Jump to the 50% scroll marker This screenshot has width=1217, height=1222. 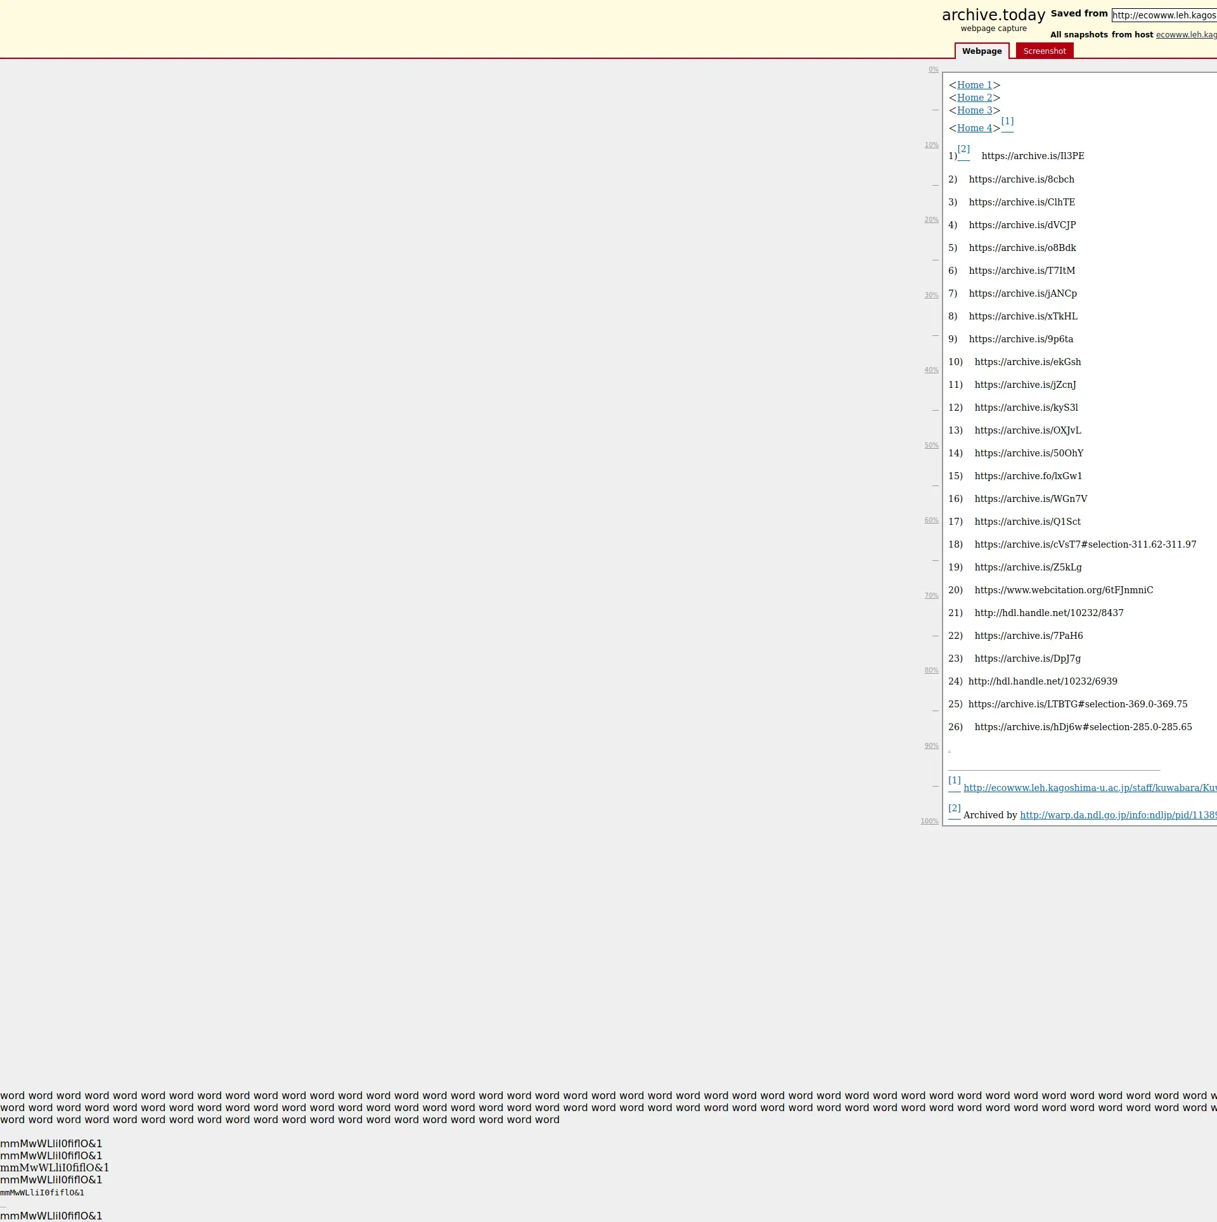pyautogui.click(x=931, y=446)
